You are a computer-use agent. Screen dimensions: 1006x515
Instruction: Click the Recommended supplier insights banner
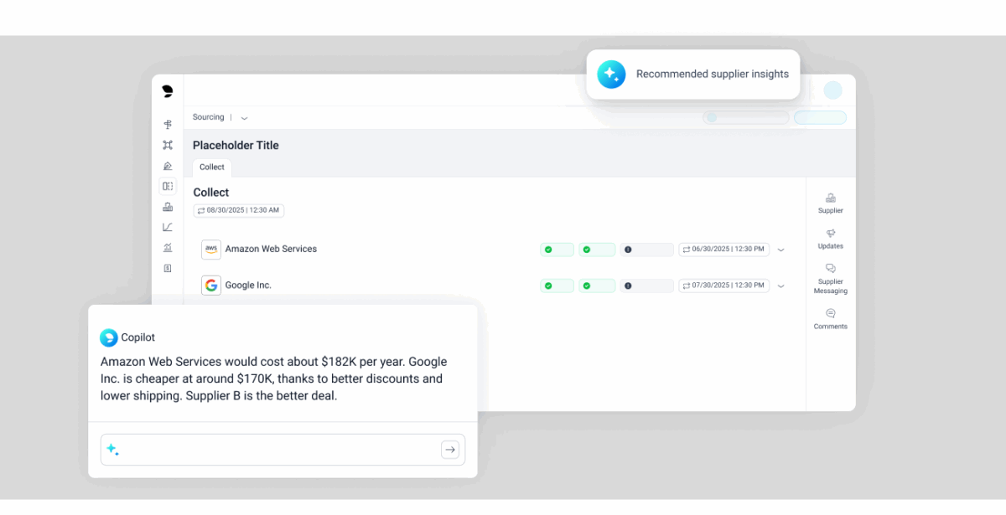pyautogui.click(x=692, y=75)
